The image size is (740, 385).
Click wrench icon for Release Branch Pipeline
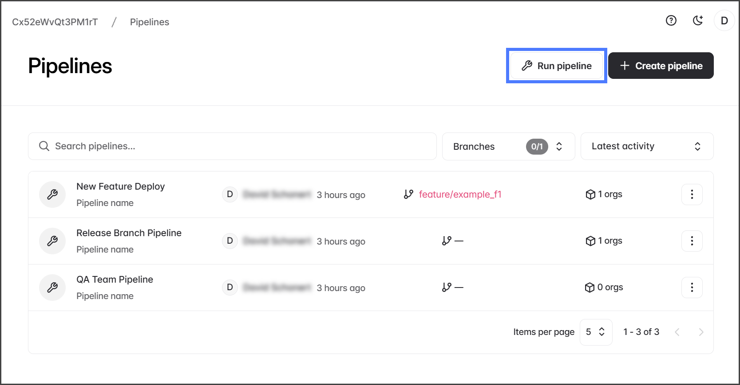pos(52,241)
